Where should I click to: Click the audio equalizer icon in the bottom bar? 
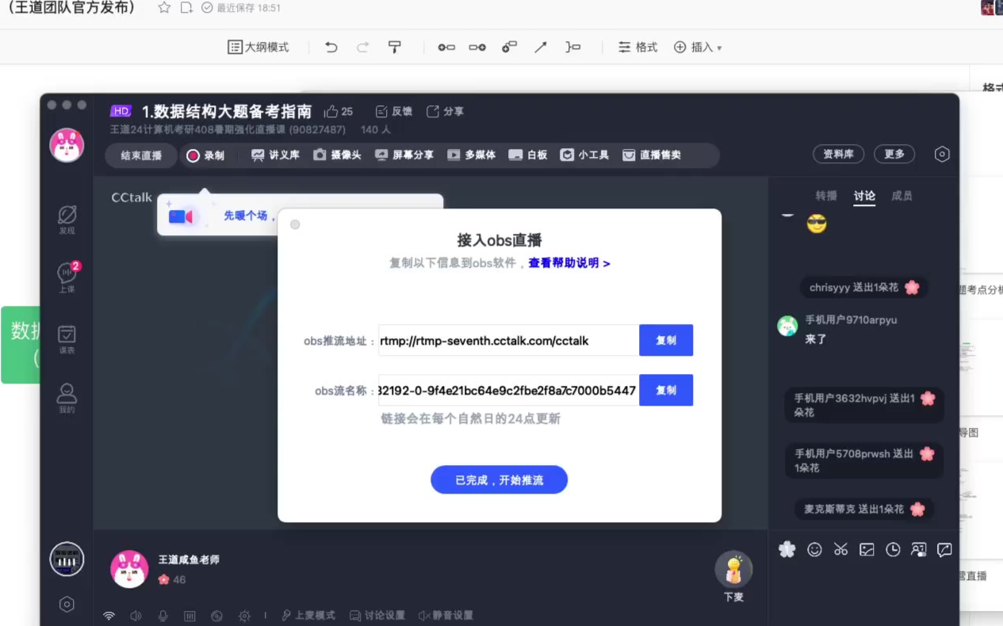click(189, 616)
